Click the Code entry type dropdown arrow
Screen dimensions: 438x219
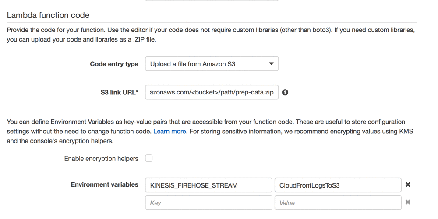271,64
